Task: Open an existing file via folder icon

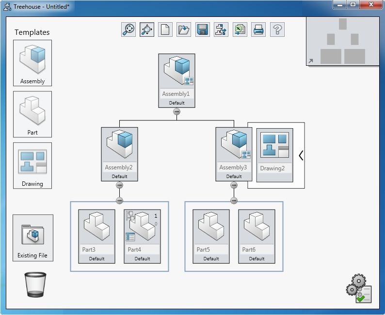Action: (184, 30)
